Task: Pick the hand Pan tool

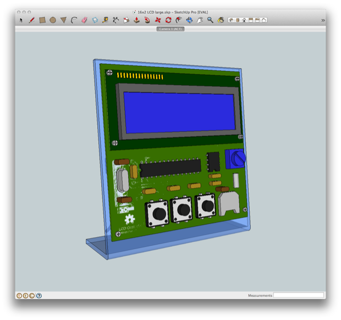Action: coord(200,20)
